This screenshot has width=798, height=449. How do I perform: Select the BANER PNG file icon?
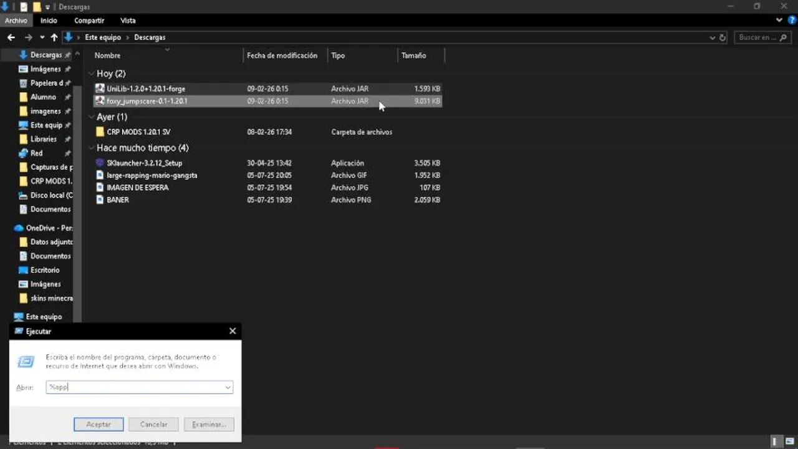[100, 200]
